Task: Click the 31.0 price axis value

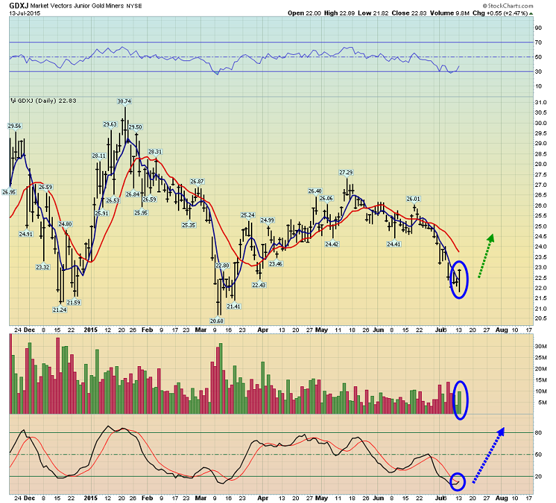Action: (541, 102)
